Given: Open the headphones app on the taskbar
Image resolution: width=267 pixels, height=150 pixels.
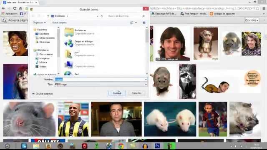Looking at the screenshot, I should coord(145,146).
